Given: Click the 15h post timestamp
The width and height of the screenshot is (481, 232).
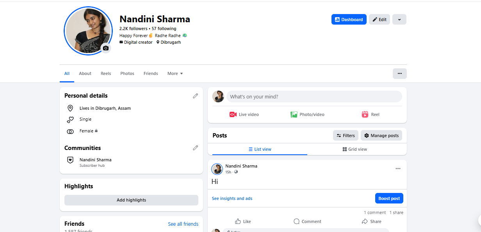Looking at the screenshot, I should [228, 172].
